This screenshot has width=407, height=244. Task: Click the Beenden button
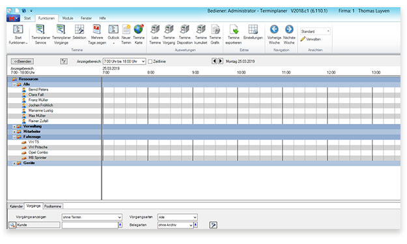coord(22,61)
